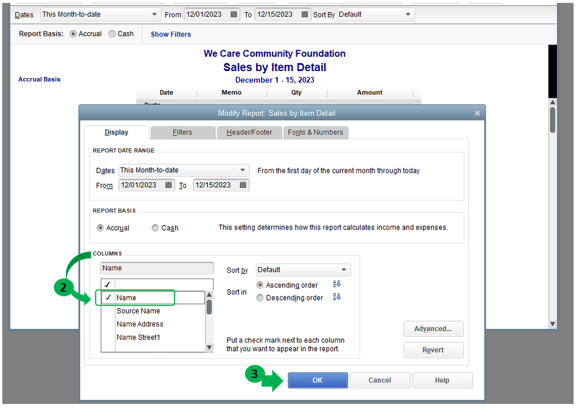Click December 1 - 15, 2023 subtitle

tap(274, 80)
